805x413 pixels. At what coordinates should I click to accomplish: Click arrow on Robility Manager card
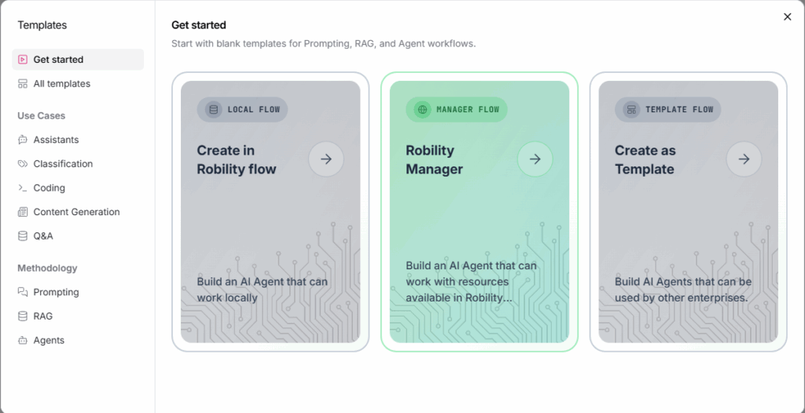[x=535, y=159]
